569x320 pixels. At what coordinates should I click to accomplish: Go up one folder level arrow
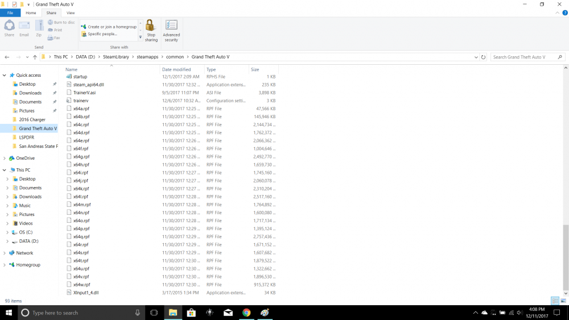click(35, 57)
